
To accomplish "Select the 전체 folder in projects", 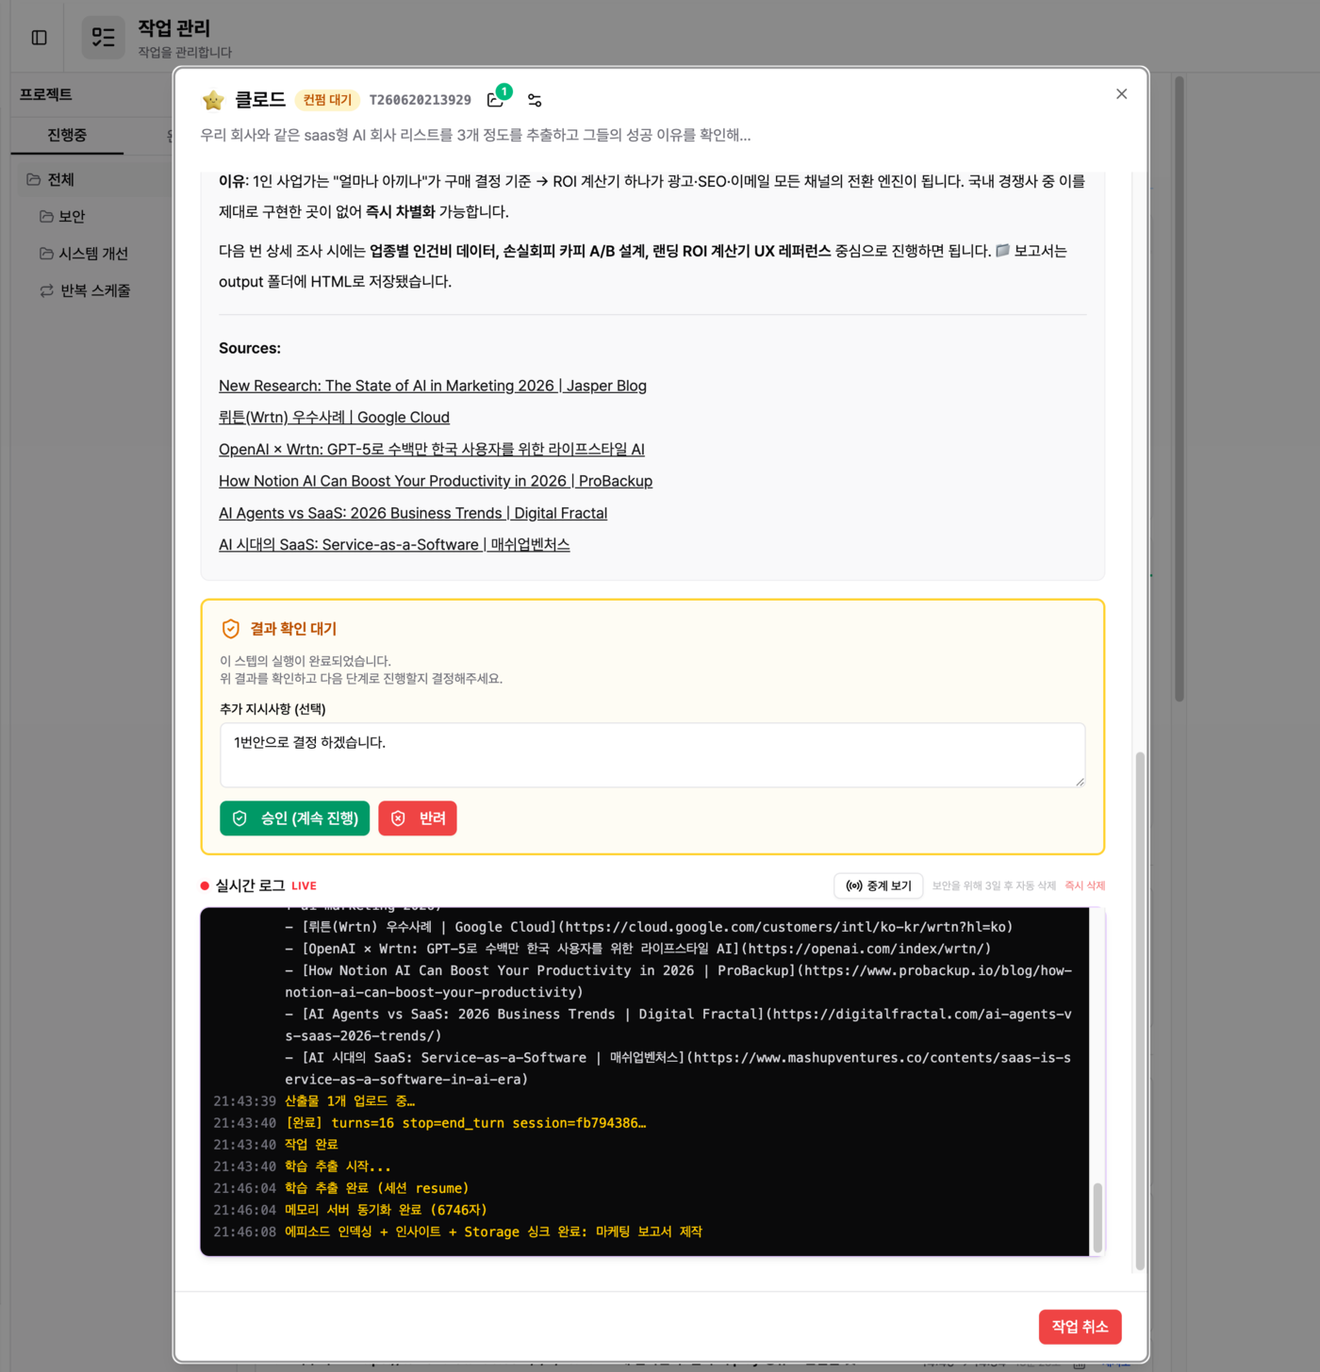I will coord(61,179).
